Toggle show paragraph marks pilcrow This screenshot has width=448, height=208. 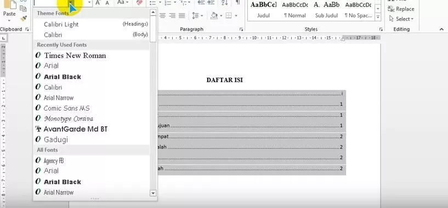coord(237,3)
